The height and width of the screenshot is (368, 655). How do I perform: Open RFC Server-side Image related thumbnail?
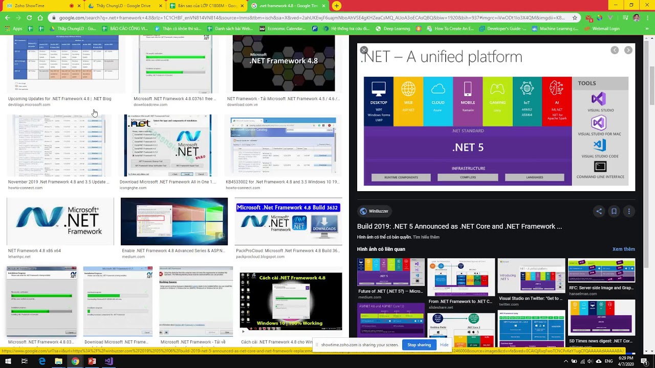coord(601,270)
